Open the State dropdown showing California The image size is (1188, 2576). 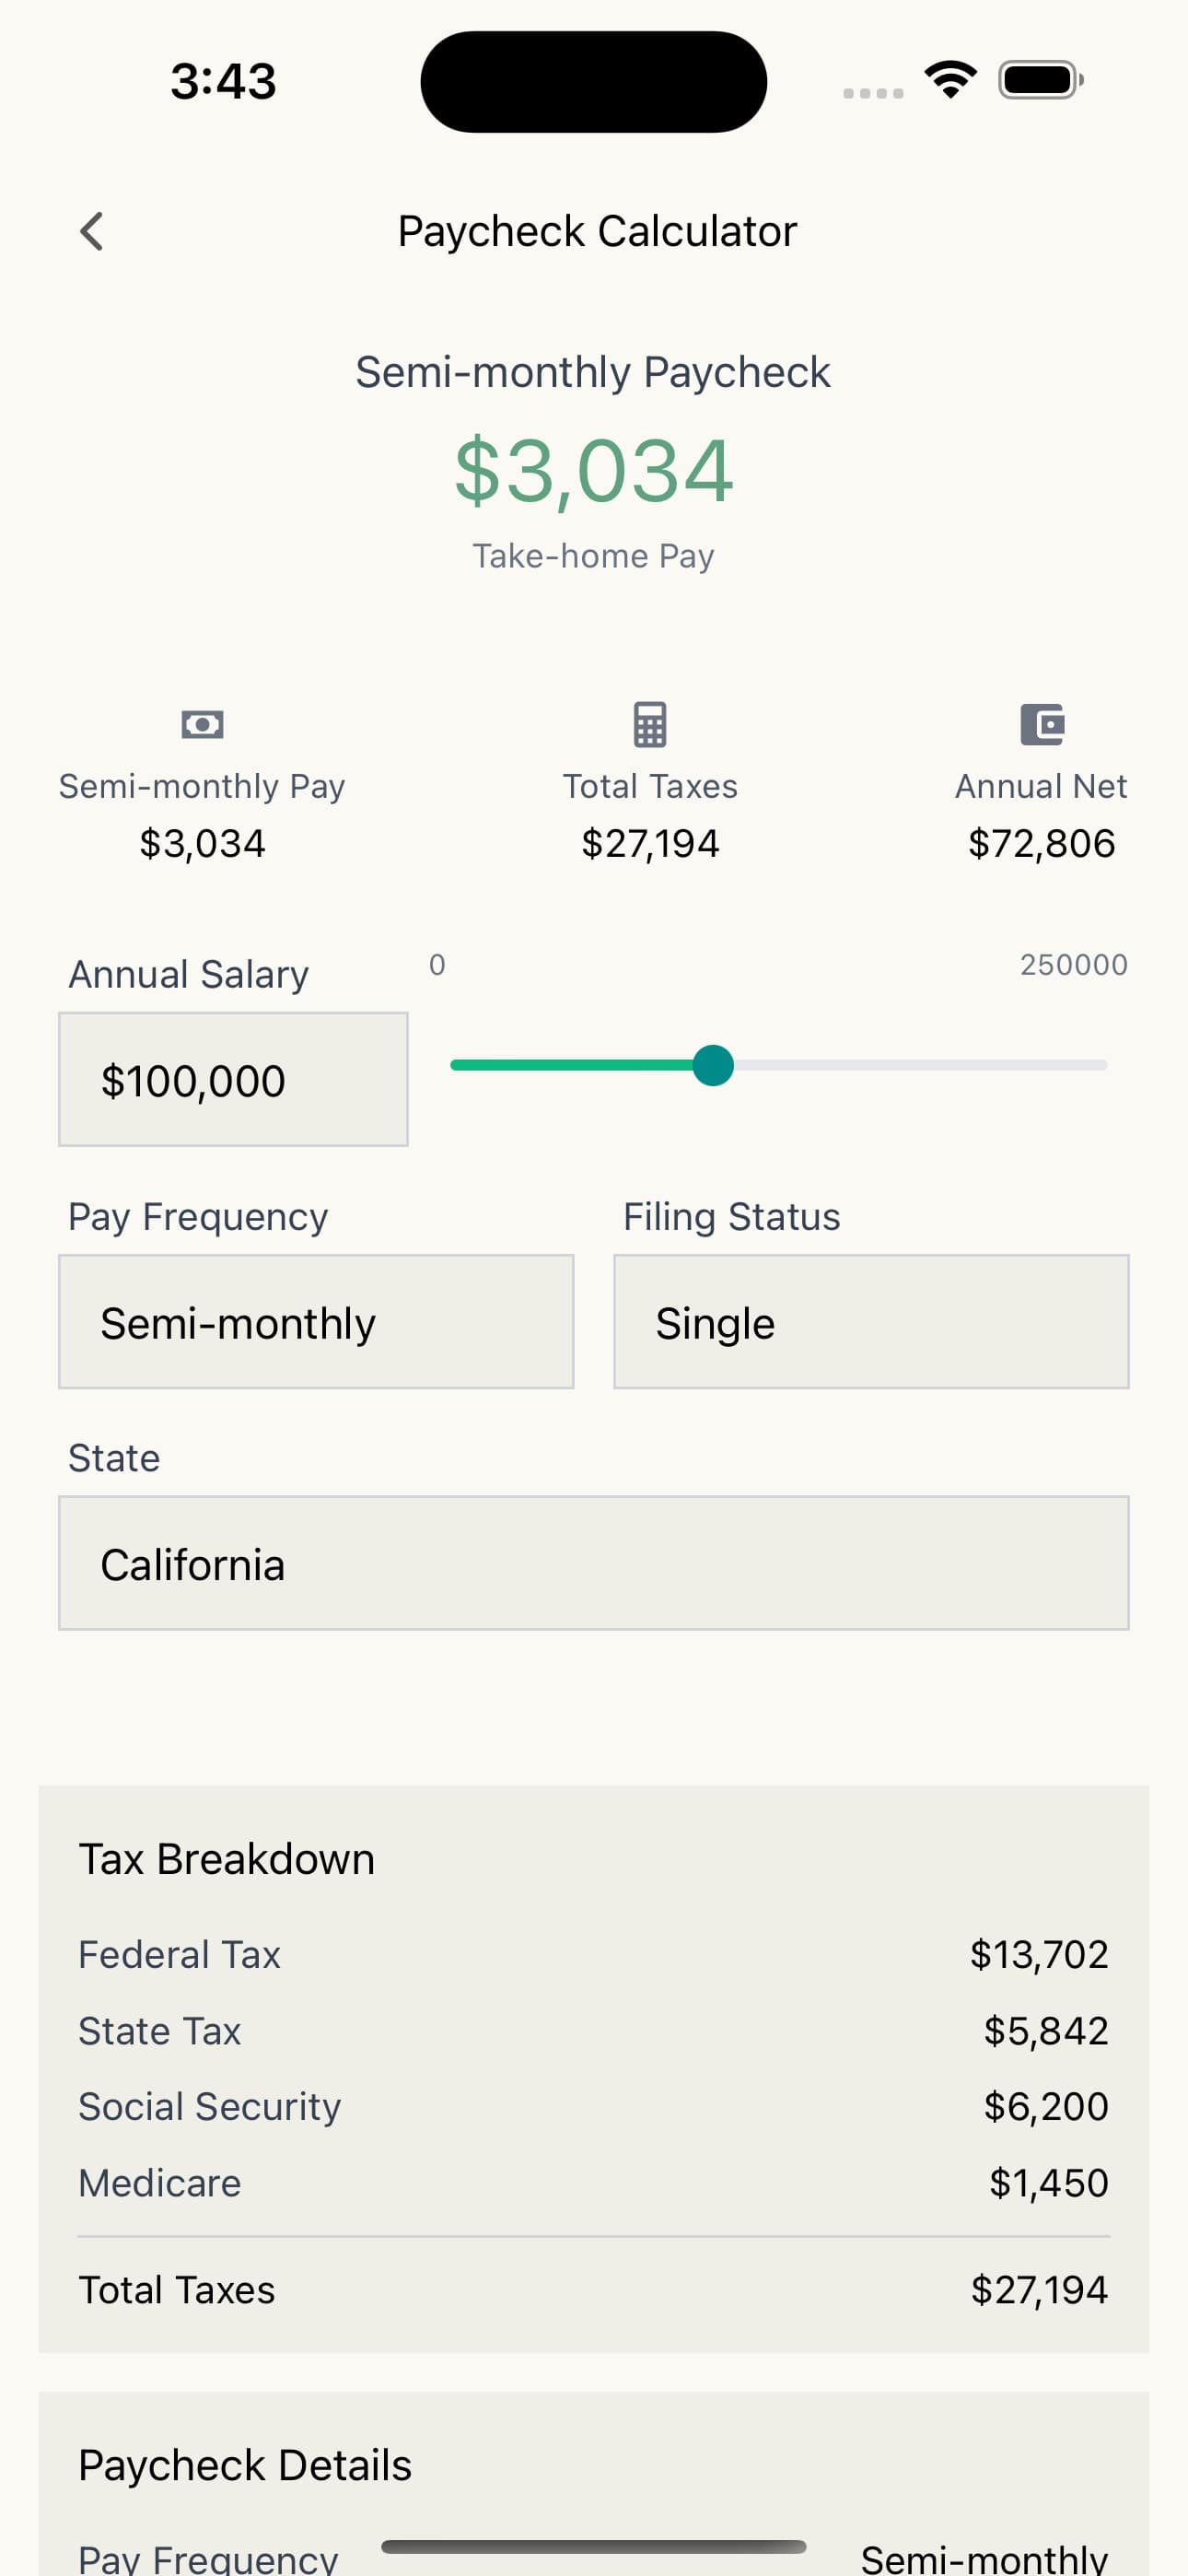[594, 1563]
